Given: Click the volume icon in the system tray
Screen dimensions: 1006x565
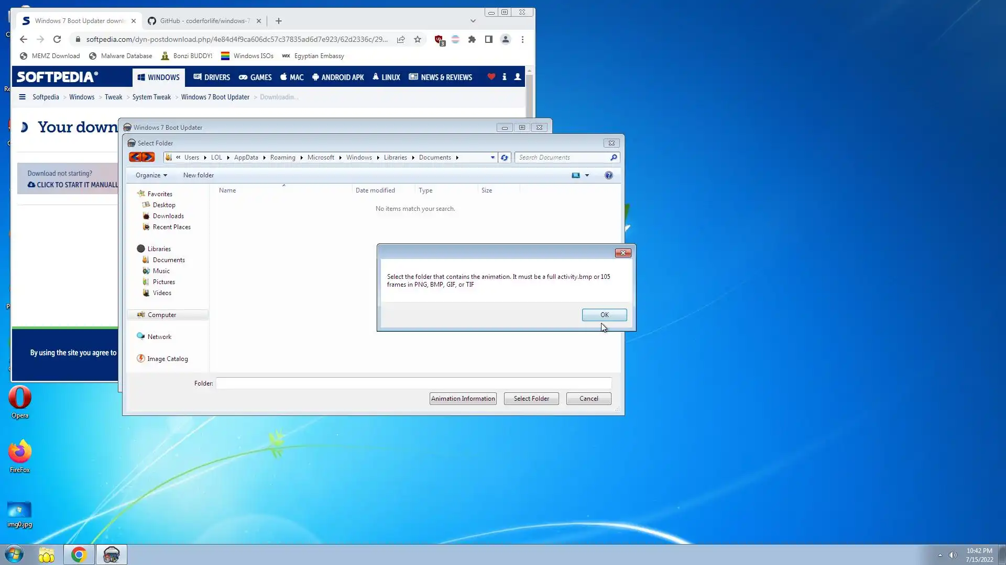Looking at the screenshot, I should (x=953, y=555).
